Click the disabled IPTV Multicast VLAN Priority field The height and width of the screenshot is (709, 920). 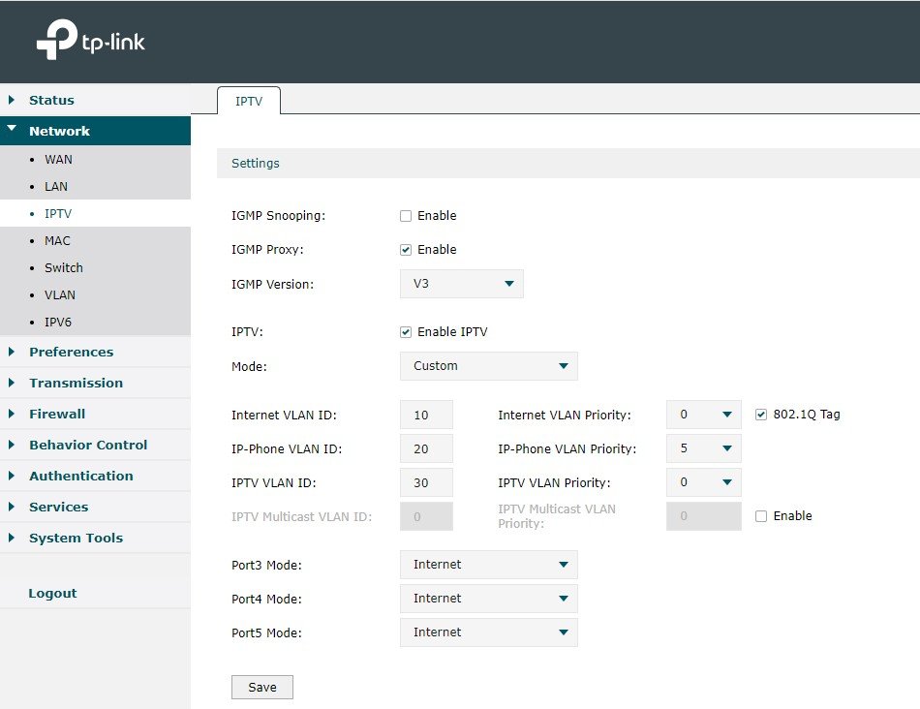click(703, 516)
